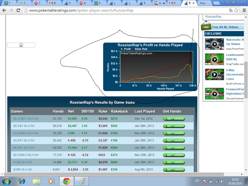Open the $3/$6 NLH SH game link
Screen dimensions: 248x186
[x=23, y=170]
